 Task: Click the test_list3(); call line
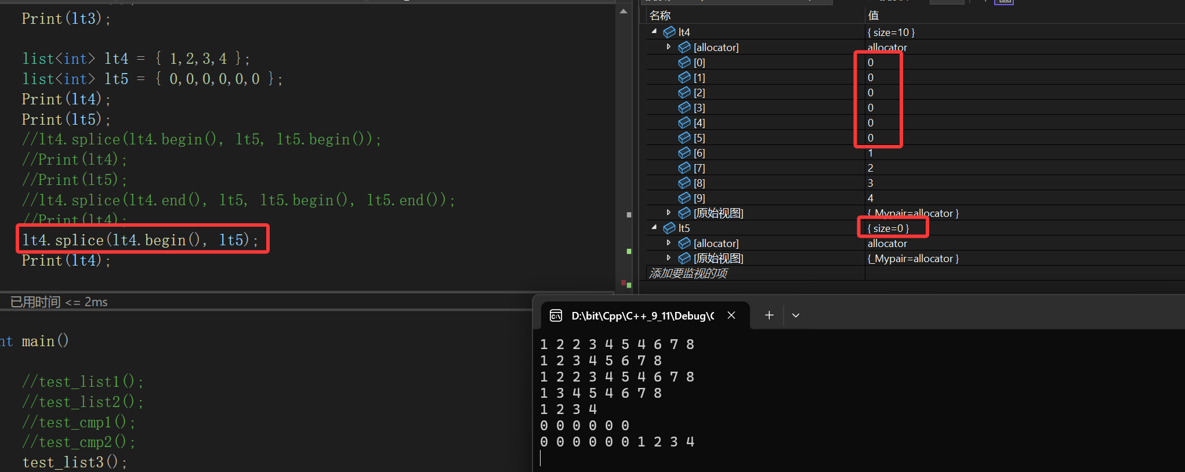(x=75, y=462)
